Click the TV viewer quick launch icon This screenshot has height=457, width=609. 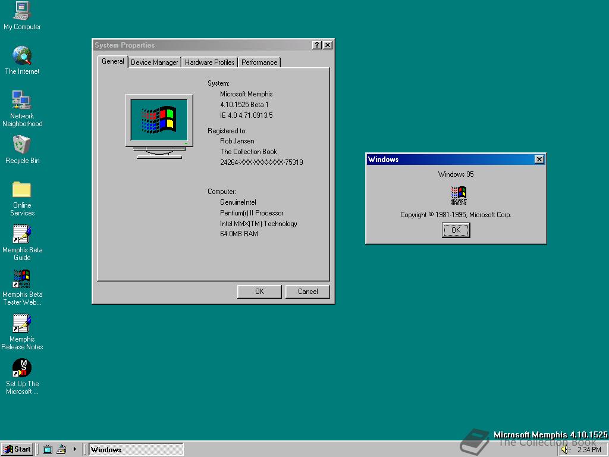(48, 450)
